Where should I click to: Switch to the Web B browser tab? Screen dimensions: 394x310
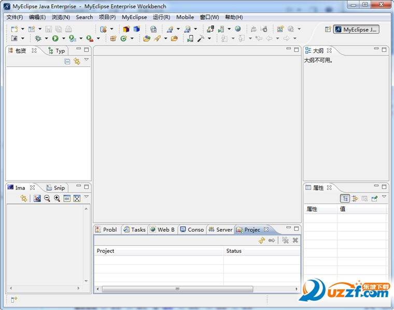pos(162,229)
